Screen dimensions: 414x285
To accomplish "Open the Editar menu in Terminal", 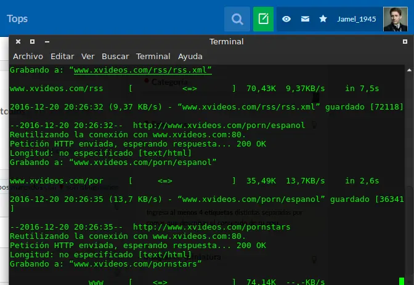I will click(62, 56).
